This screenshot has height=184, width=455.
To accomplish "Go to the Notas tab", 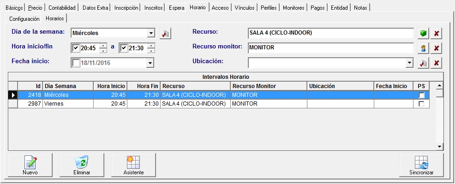I will click(x=360, y=8).
